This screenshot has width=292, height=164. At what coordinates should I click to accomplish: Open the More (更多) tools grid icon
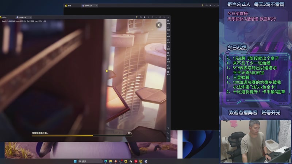coord(168,73)
